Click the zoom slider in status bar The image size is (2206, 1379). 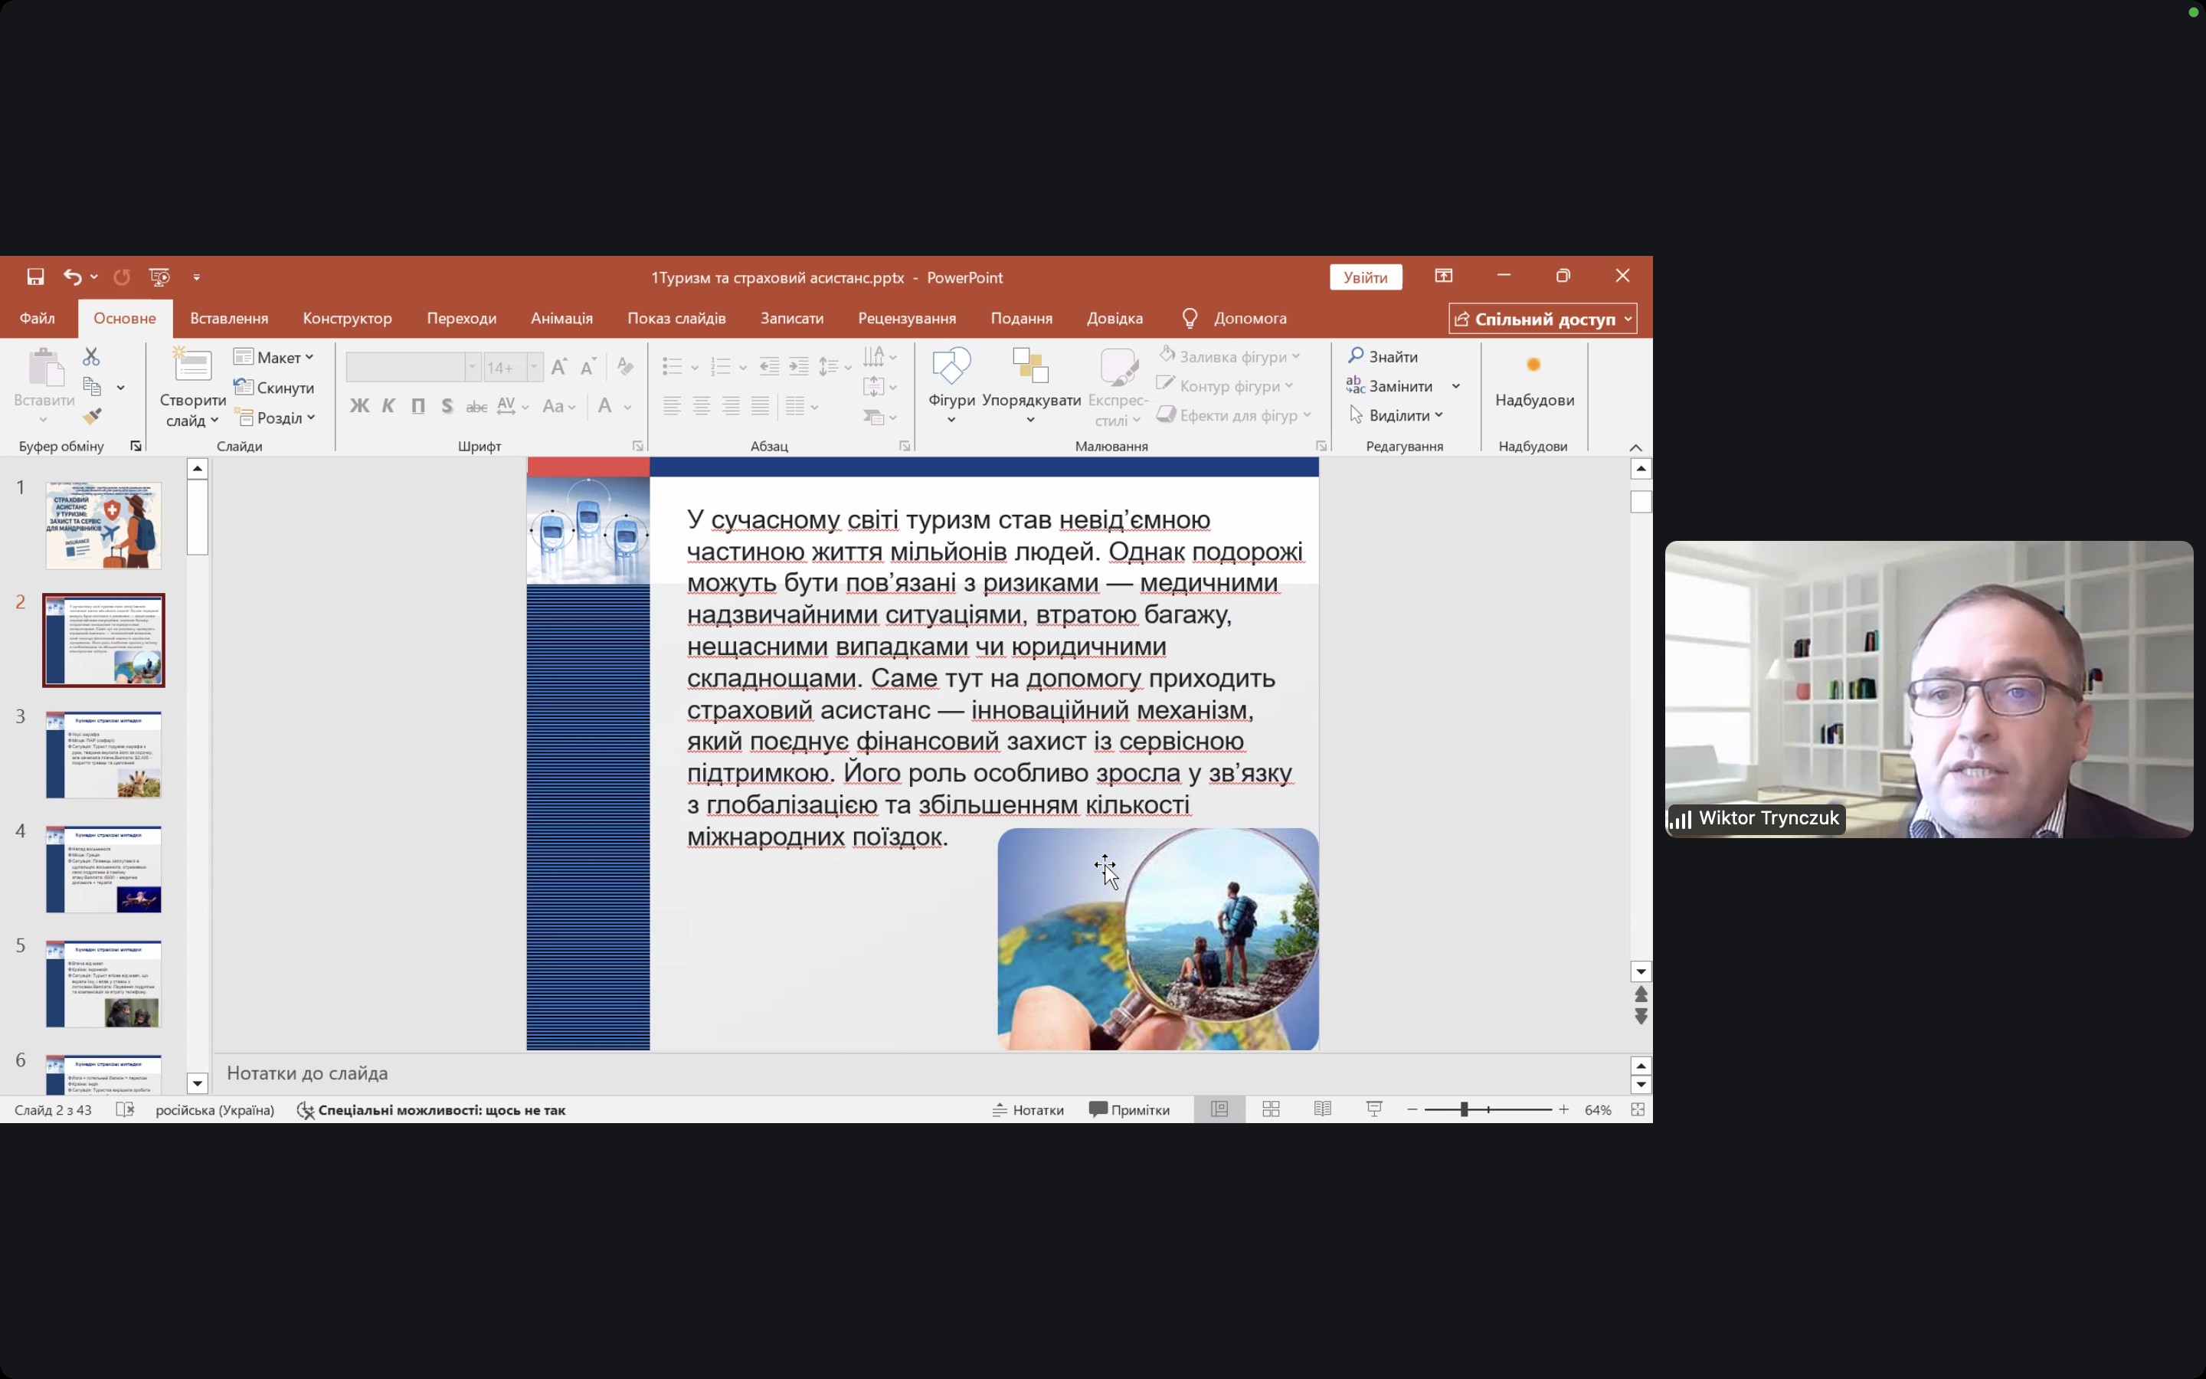click(1464, 1109)
